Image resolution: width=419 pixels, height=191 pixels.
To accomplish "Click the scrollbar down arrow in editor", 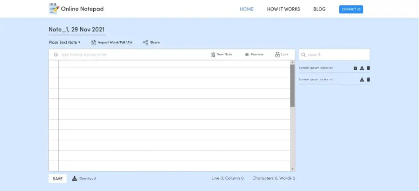I will click(x=292, y=169).
